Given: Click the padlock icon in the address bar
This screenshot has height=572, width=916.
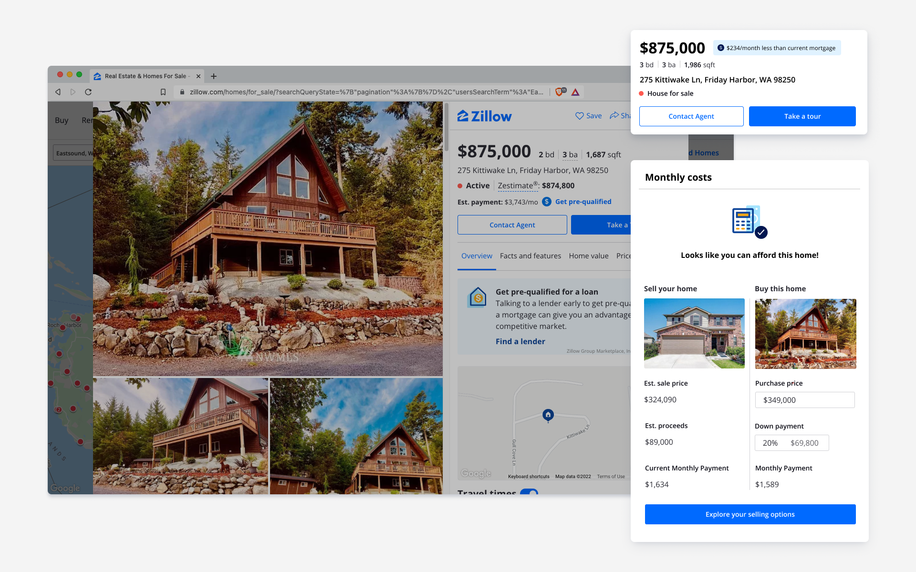Looking at the screenshot, I should click(x=182, y=92).
